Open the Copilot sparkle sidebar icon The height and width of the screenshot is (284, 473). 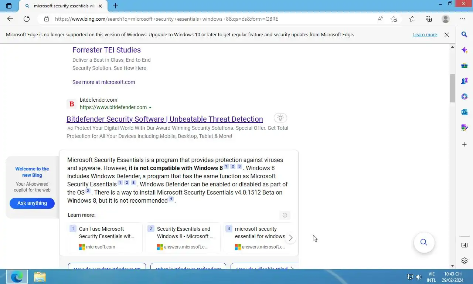465,50
